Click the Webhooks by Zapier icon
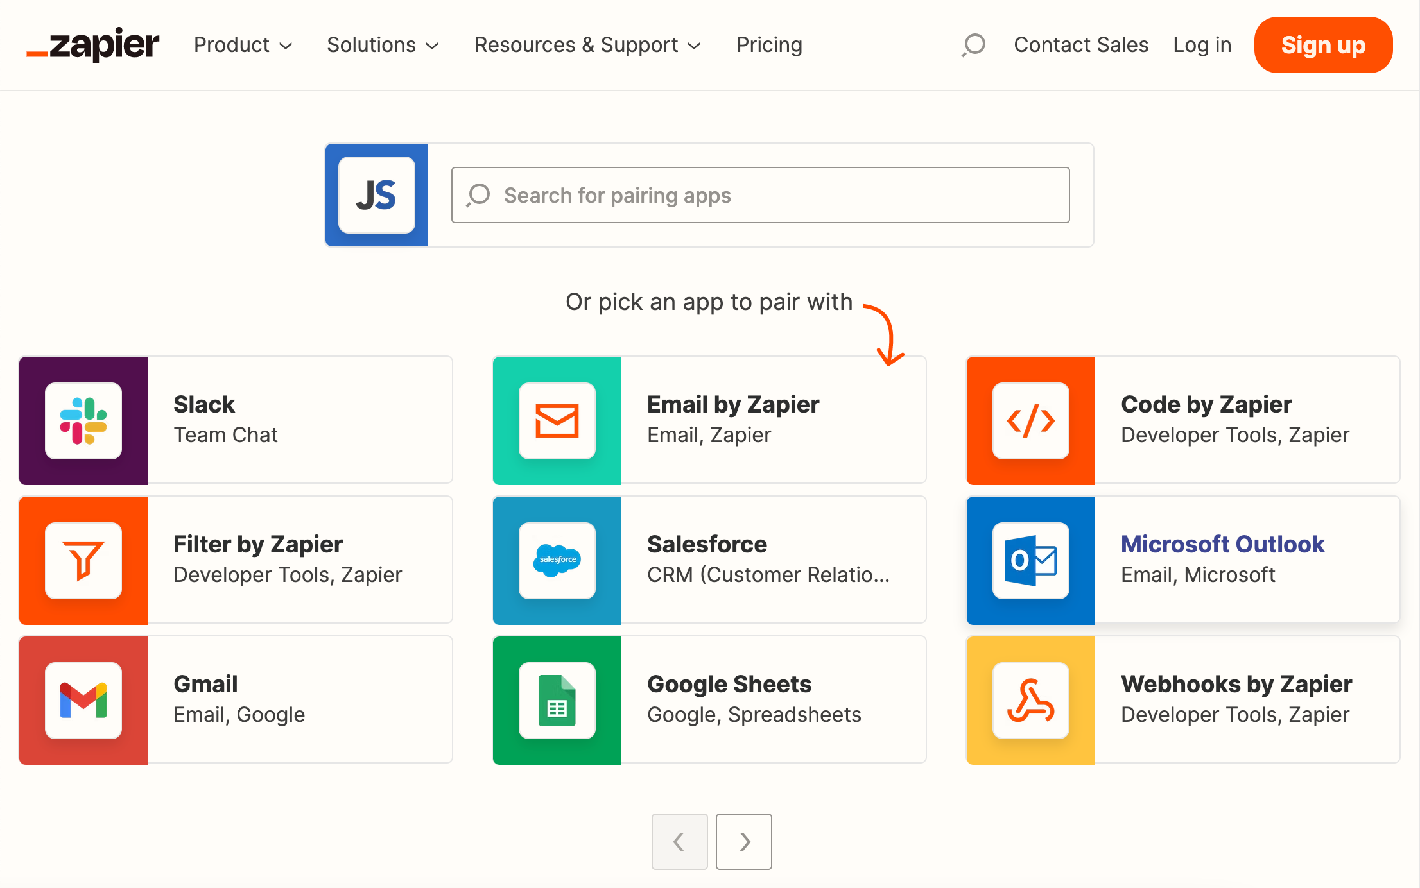Screen dimensions: 1420x888 click(x=1031, y=701)
